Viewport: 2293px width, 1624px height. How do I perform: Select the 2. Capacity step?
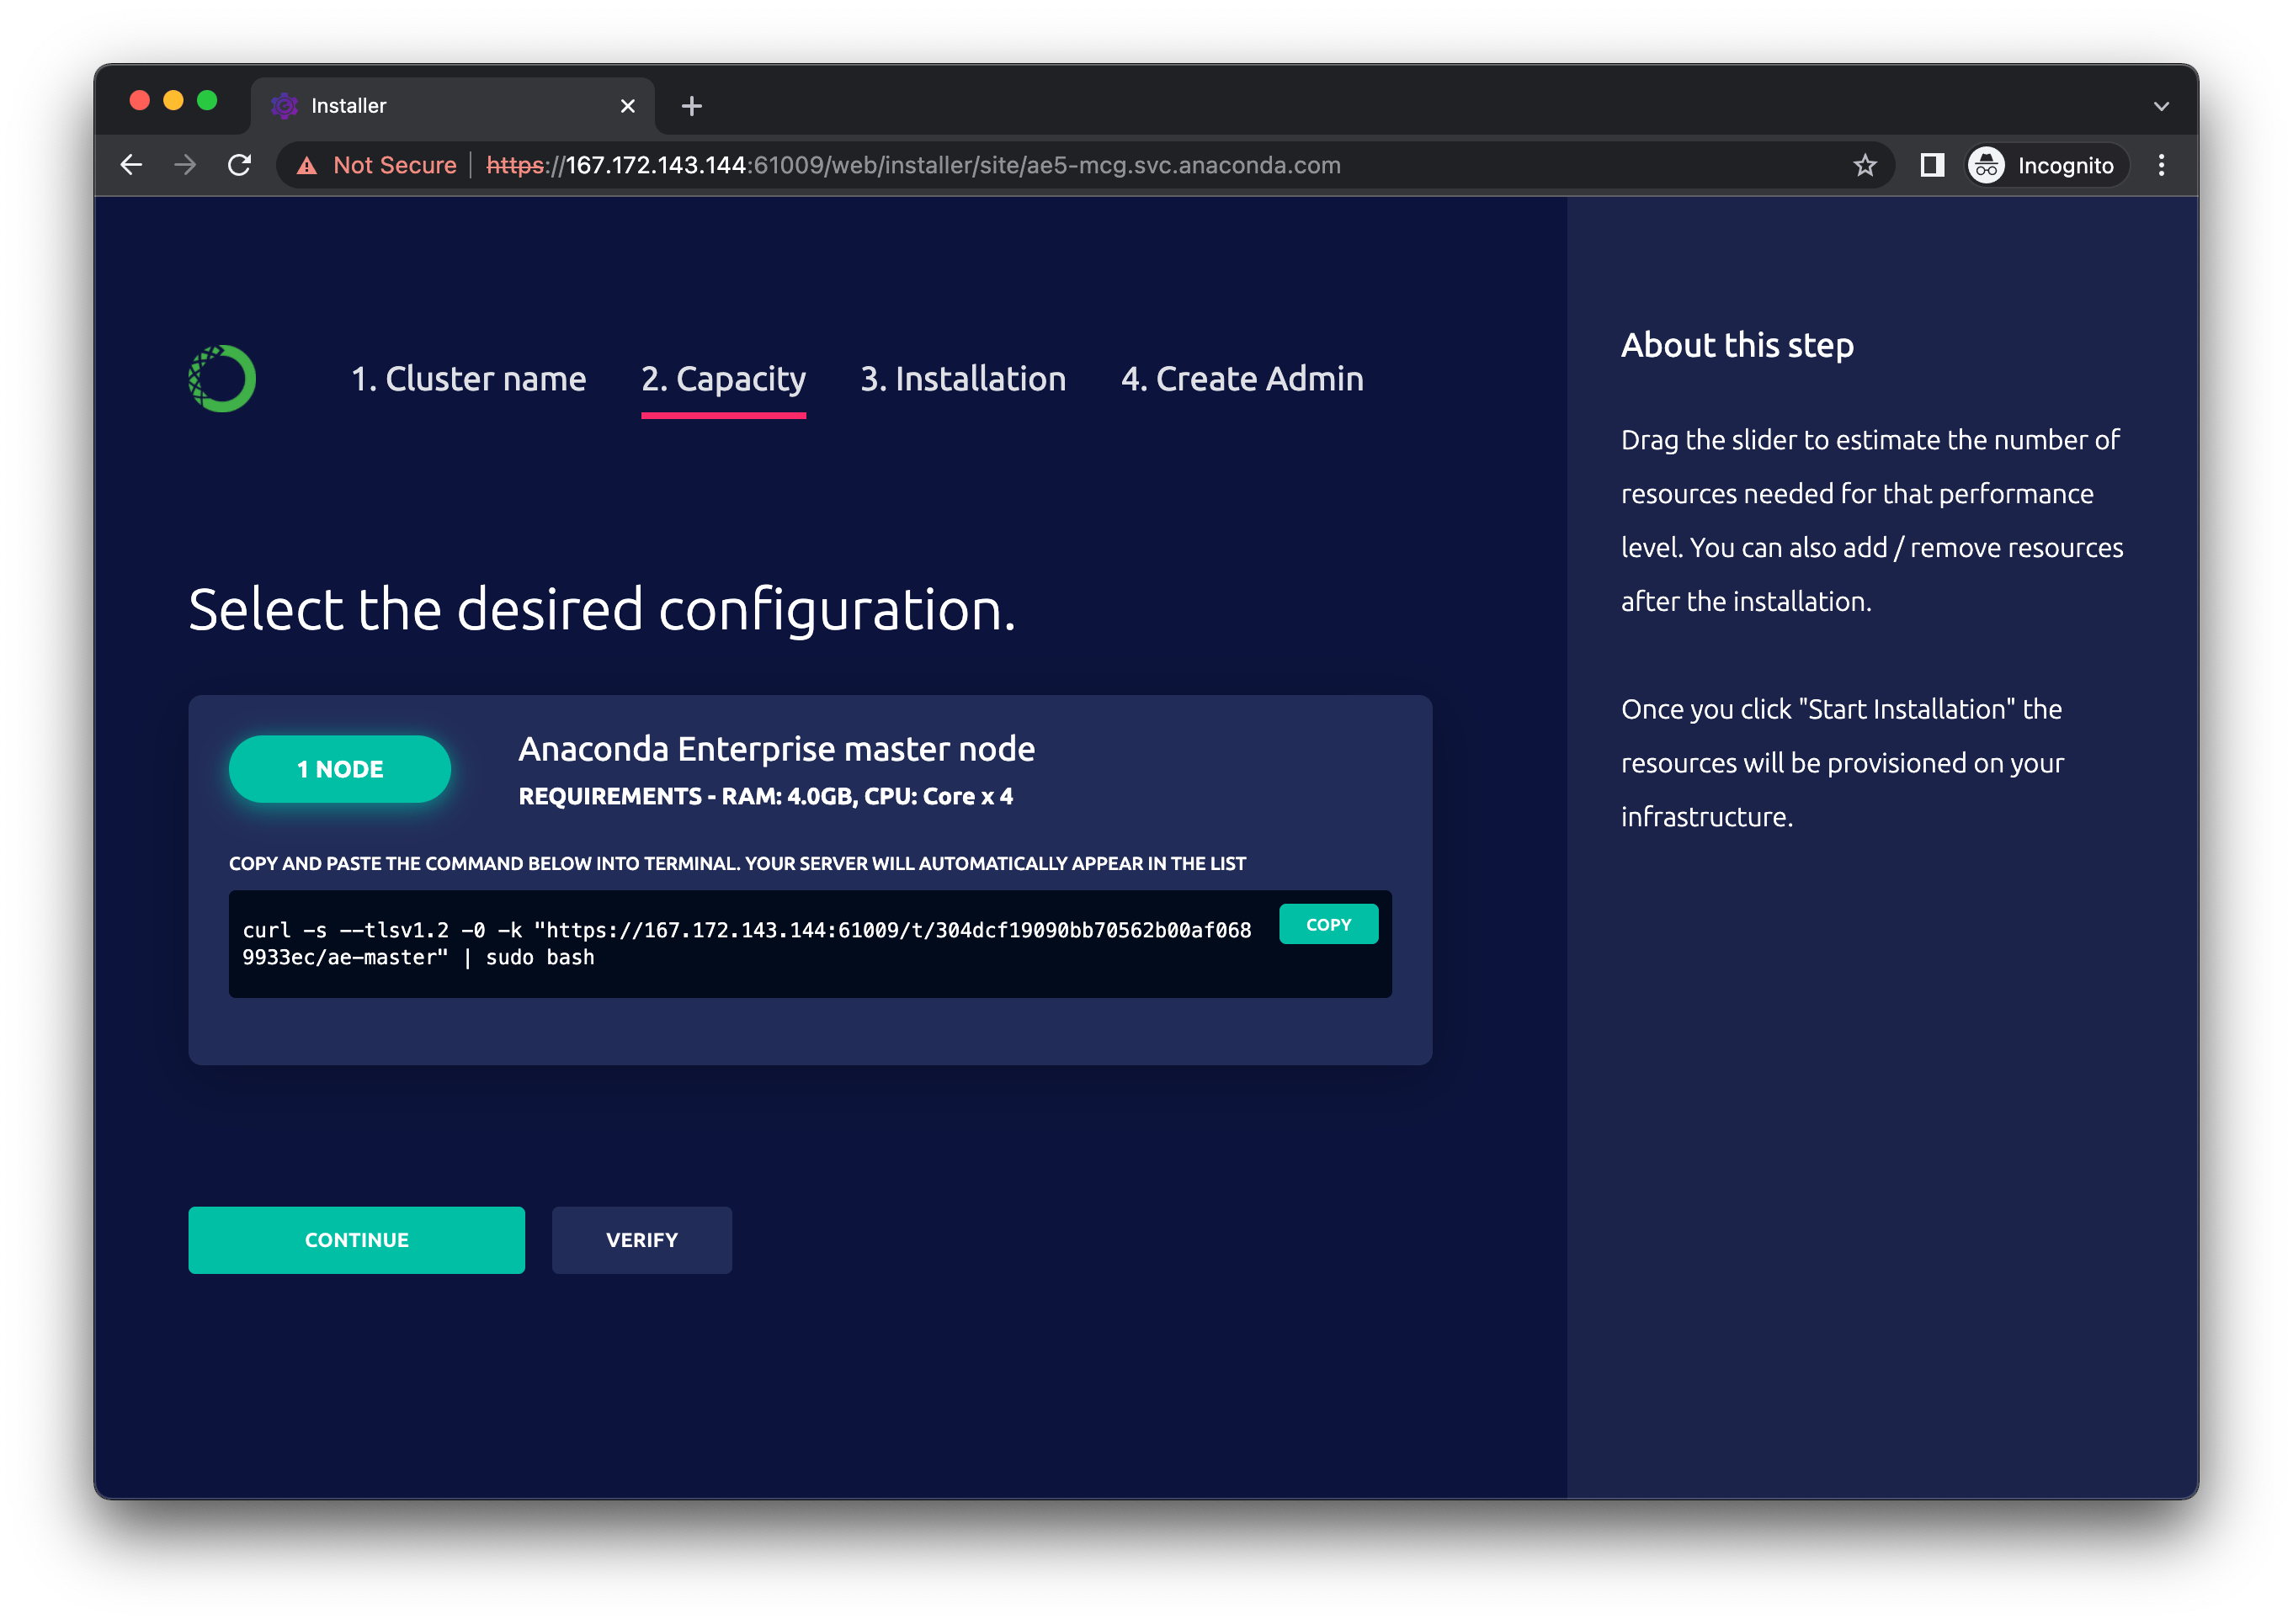[723, 379]
